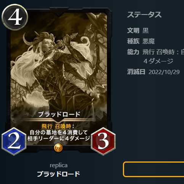Click the 飛行 keyword on the card

[x=47, y=126]
